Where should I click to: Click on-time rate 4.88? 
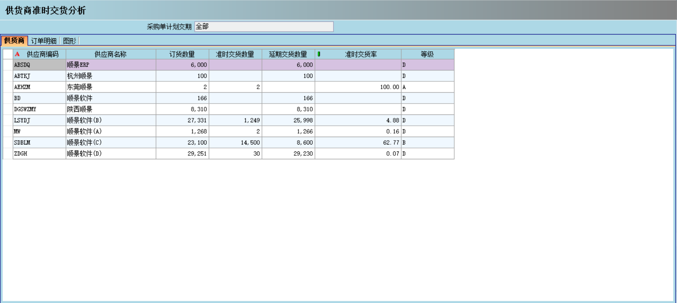click(x=358, y=120)
